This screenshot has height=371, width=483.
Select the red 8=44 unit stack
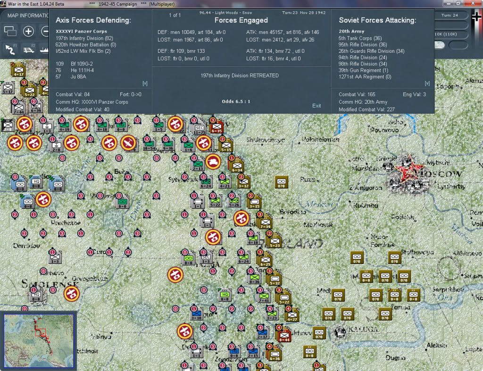tap(284, 336)
